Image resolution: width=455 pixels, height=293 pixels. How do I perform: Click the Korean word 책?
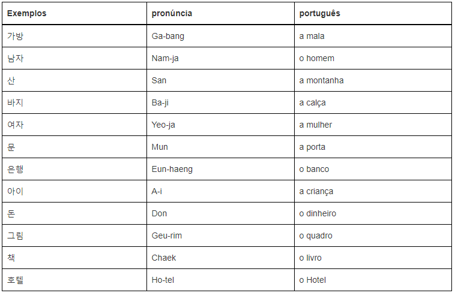tap(11, 258)
